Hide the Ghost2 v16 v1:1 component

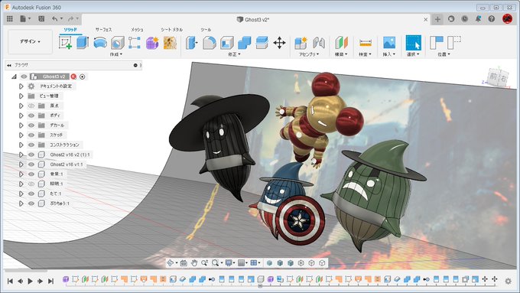point(31,164)
